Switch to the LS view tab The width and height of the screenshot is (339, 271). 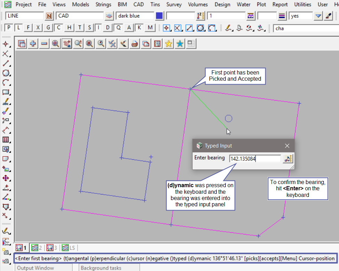[x=68, y=248]
